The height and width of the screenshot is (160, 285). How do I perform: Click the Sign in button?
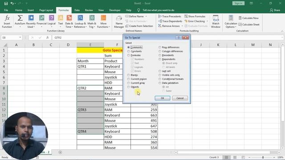[x=238, y=3]
